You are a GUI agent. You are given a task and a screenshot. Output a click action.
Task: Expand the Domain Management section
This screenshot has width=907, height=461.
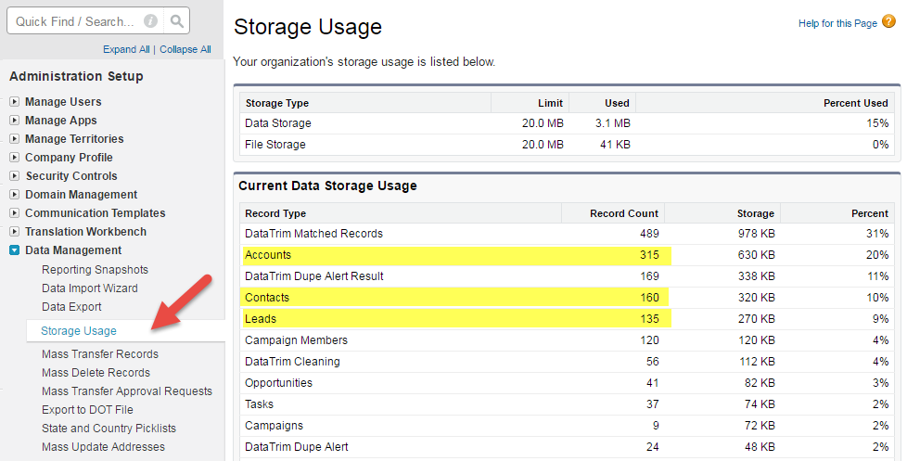coord(15,195)
